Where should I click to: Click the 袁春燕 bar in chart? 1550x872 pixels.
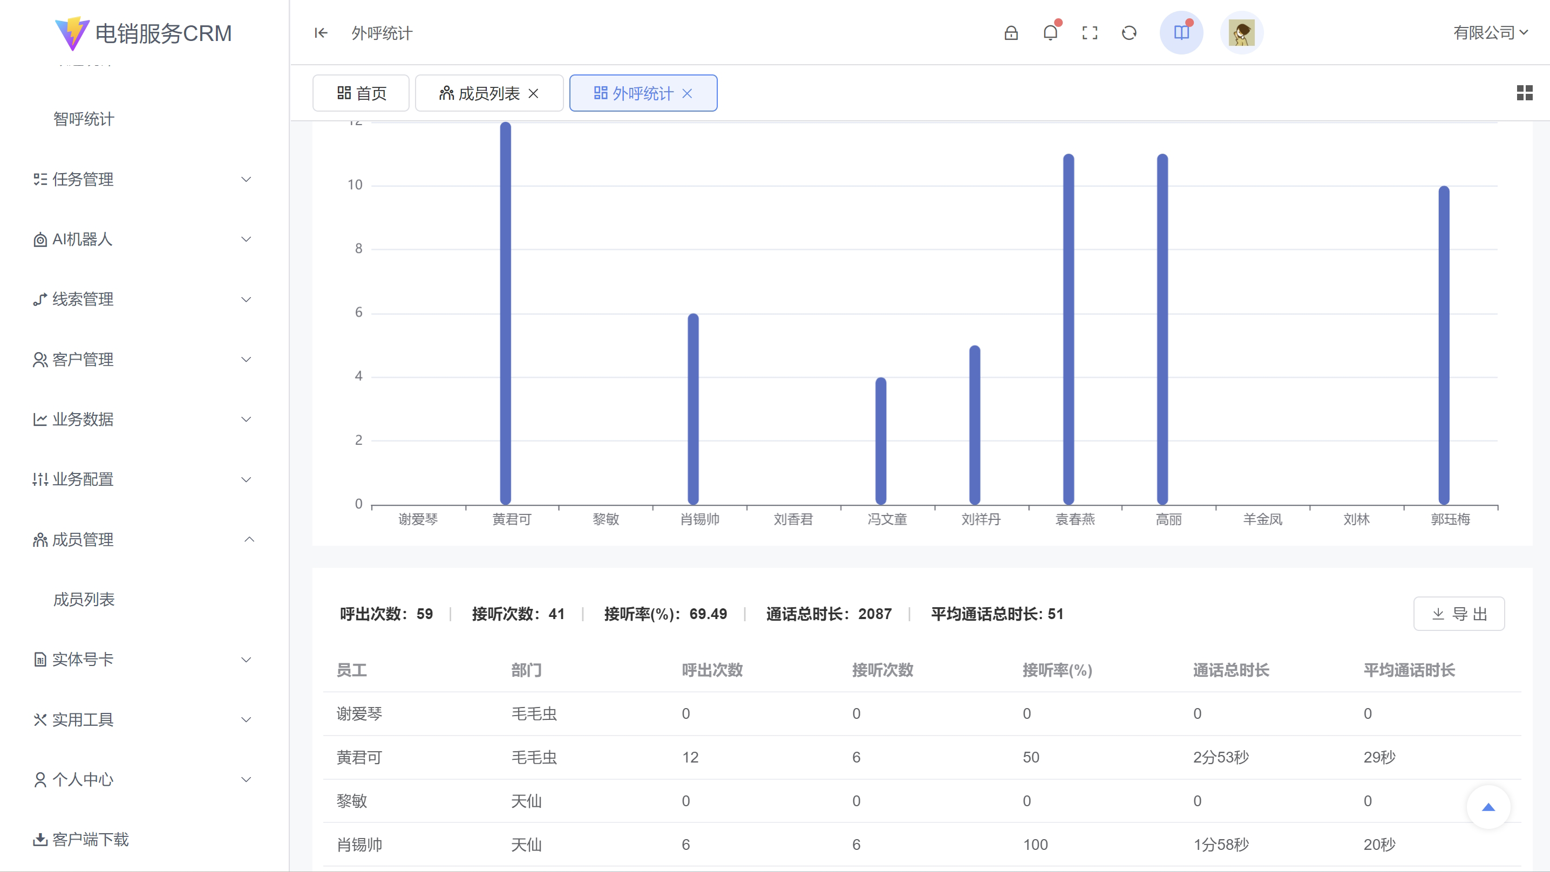pyautogui.click(x=1069, y=329)
